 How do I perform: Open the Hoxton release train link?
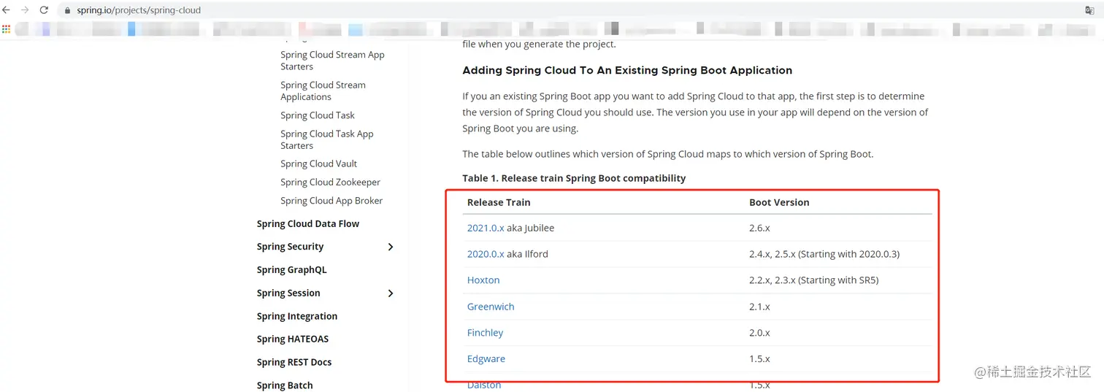point(483,280)
